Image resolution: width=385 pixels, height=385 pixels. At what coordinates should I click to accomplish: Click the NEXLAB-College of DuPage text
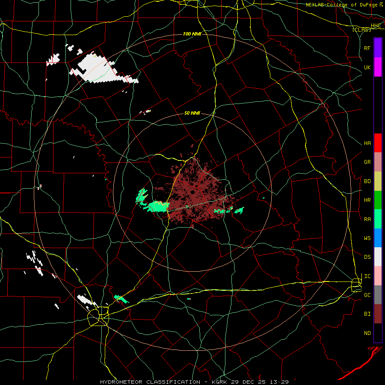point(341,5)
